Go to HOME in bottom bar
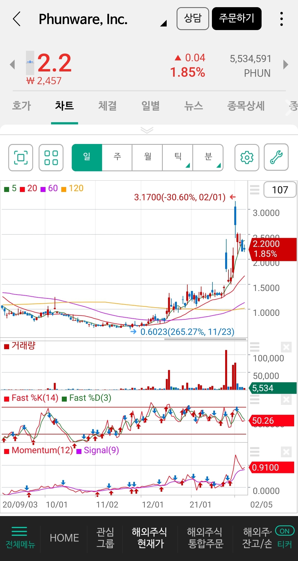Viewport: 298px width, 561px height. pyautogui.click(x=64, y=538)
